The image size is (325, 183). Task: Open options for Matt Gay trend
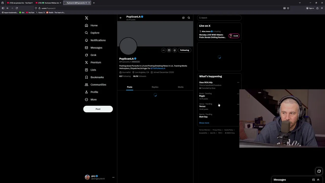coord(238,115)
